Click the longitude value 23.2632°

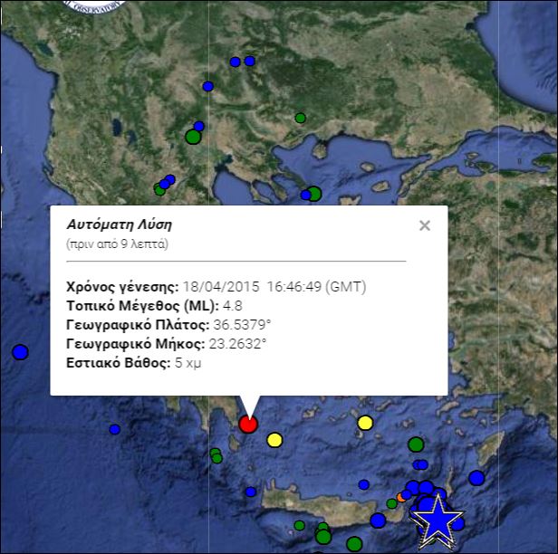pos(237,344)
